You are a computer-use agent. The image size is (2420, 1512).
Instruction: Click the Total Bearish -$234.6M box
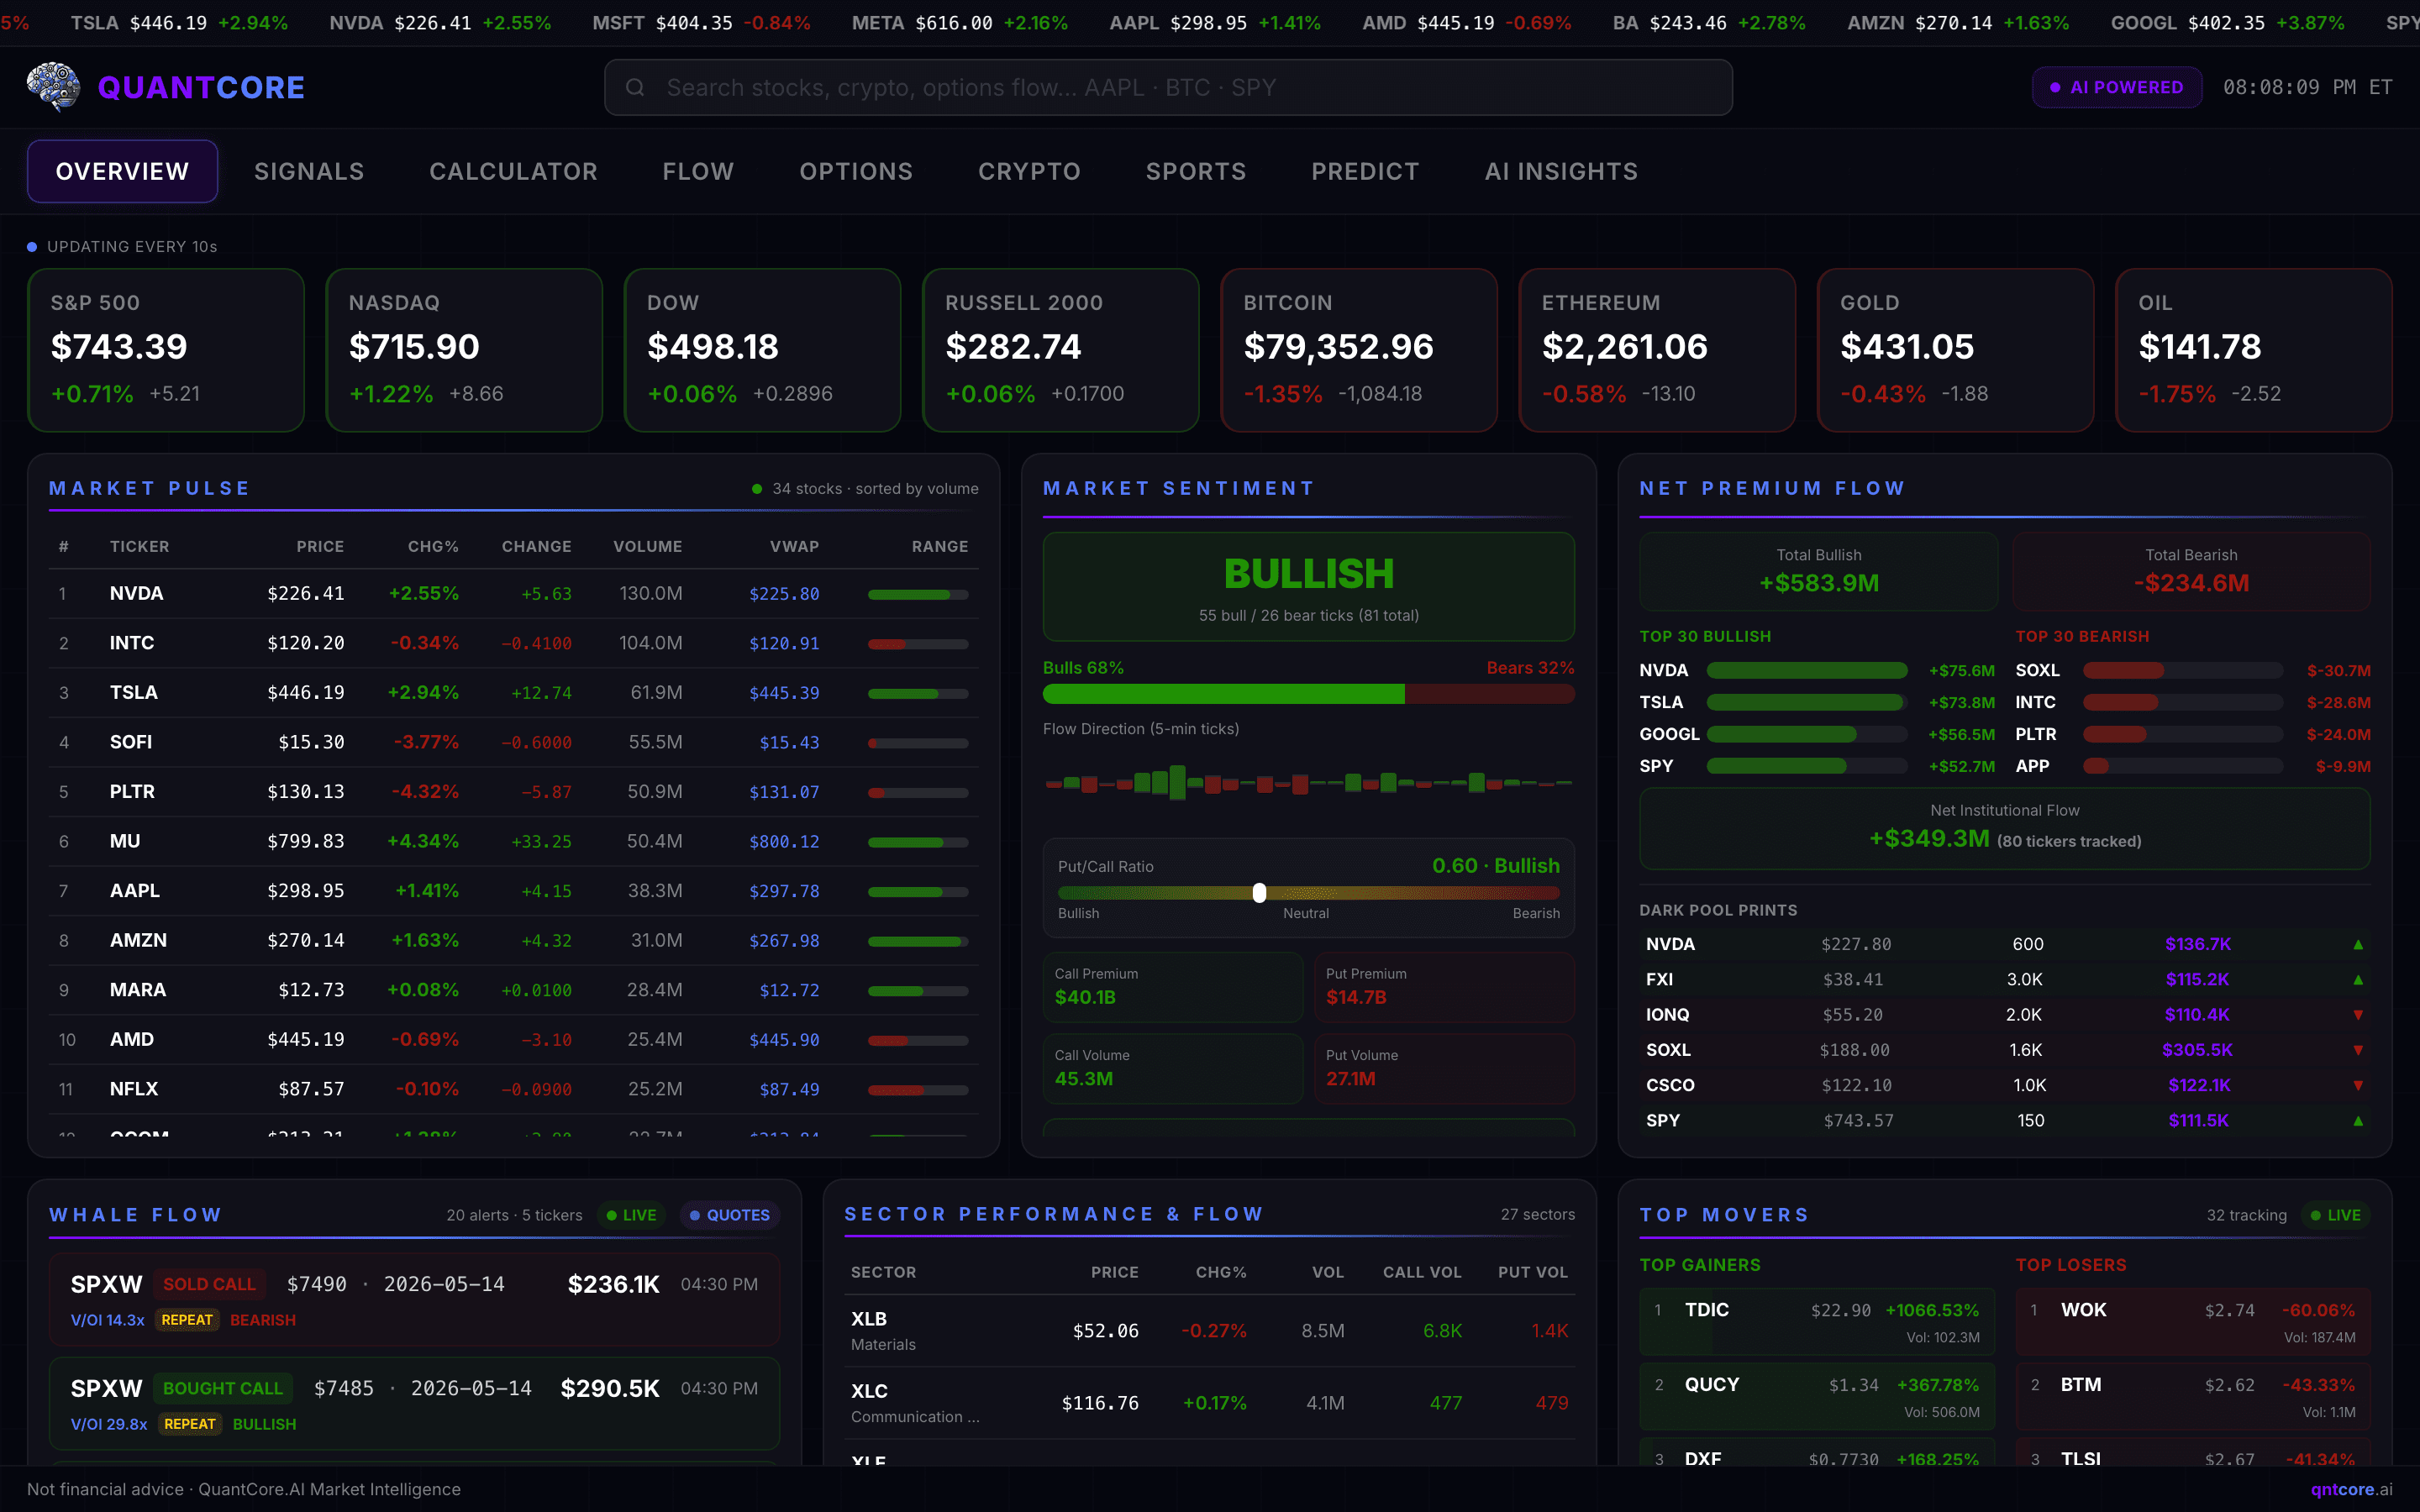[x=2191, y=571]
